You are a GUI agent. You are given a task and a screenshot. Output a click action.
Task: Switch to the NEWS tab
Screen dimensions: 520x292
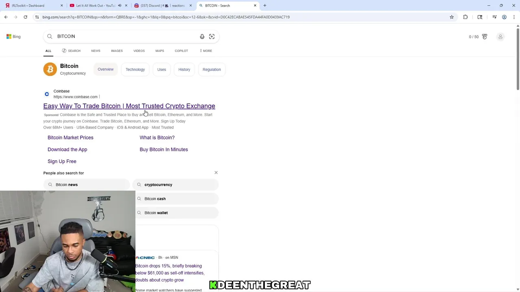96,51
